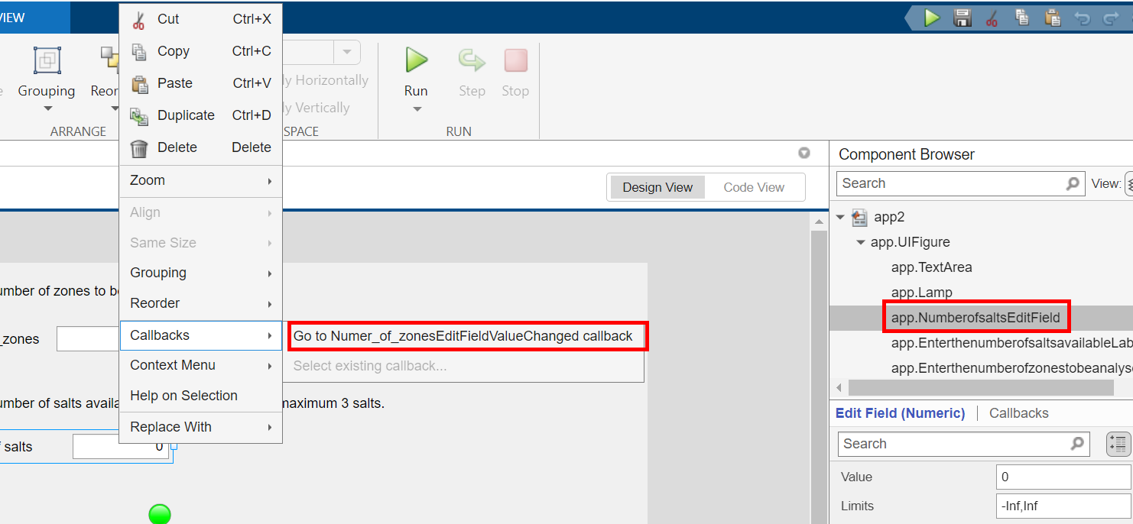1133x524 pixels.
Task: Click the expand-all icon beside inspector search
Action: pyautogui.click(x=1118, y=444)
